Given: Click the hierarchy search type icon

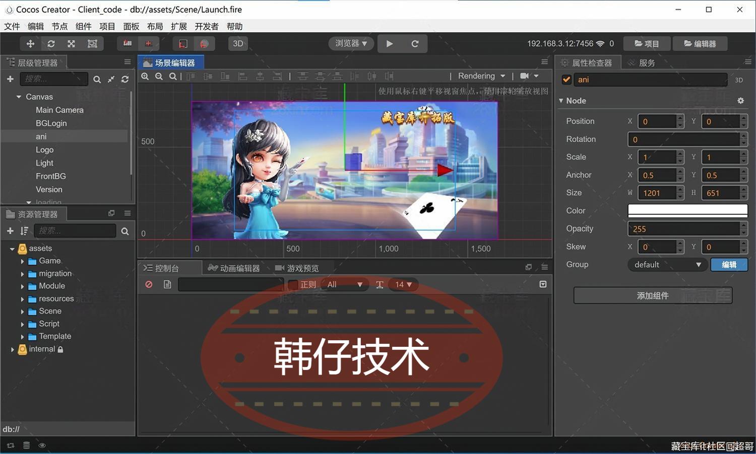Looking at the screenshot, I should pyautogui.click(x=97, y=80).
